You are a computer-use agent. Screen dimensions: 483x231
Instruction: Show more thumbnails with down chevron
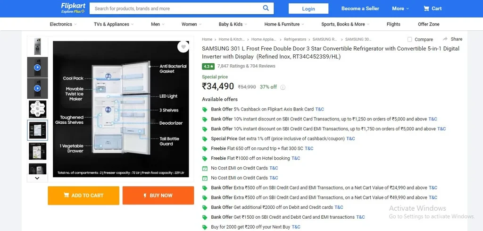37,178
